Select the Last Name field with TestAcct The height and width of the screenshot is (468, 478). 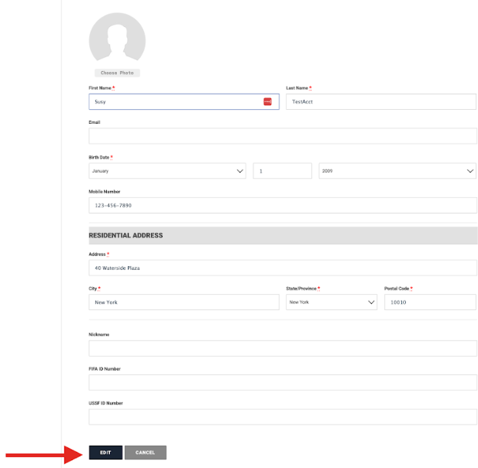click(380, 101)
